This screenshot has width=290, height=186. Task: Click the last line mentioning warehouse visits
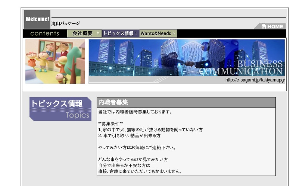(x=140, y=171)
